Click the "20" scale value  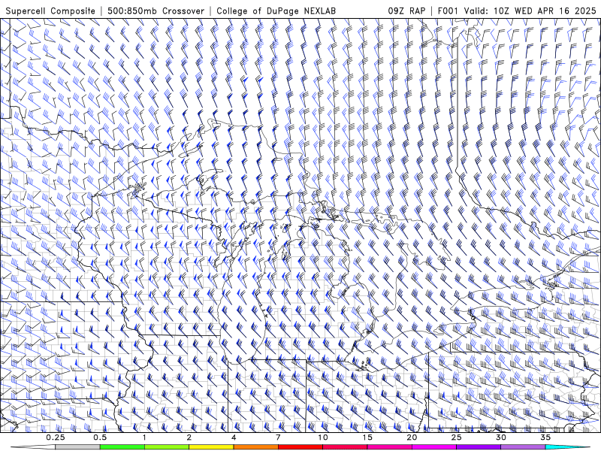pyautogui.click(x=412, y=437)
